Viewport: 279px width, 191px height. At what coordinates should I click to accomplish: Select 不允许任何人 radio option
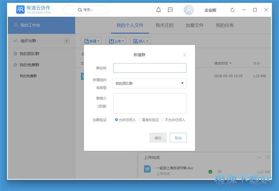point(163,120)
